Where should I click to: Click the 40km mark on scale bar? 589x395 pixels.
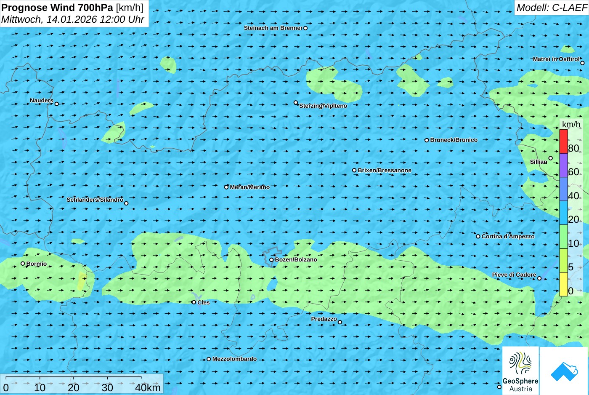(148, 387)
